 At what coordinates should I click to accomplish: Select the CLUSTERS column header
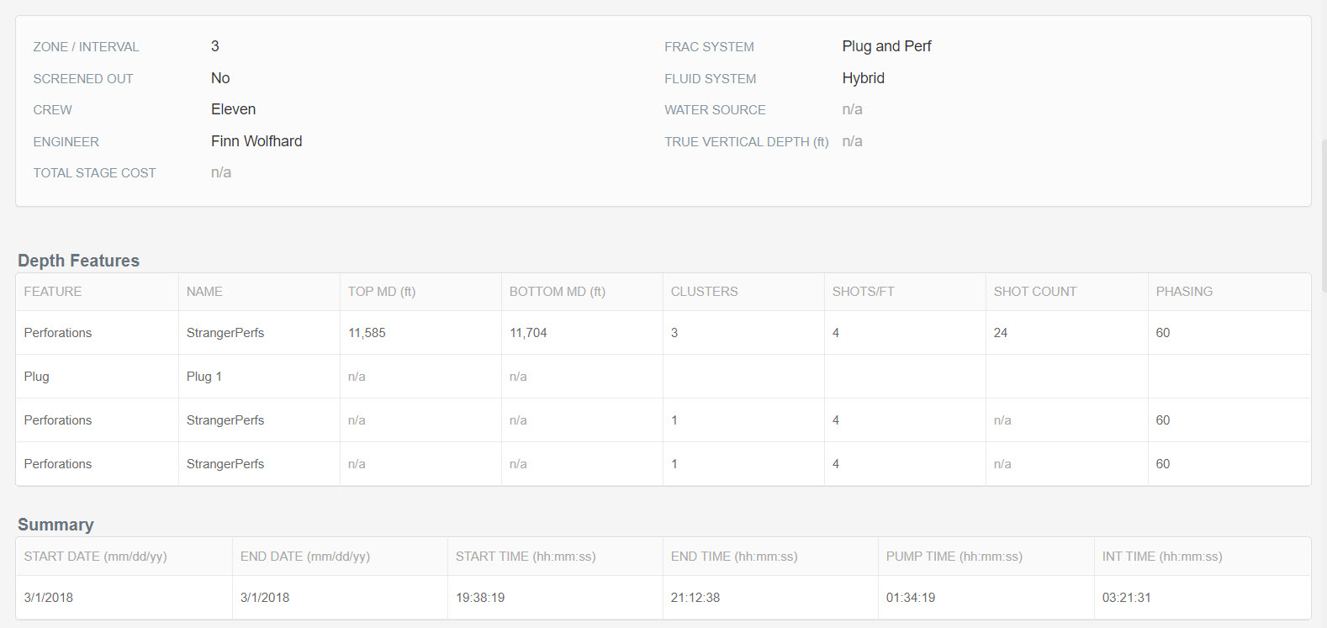(x=704, y=292)
